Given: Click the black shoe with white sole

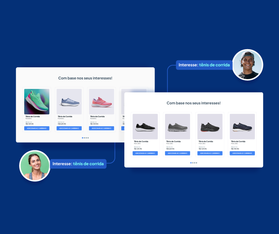Looking at the screenshot, I should coord(145,127).
